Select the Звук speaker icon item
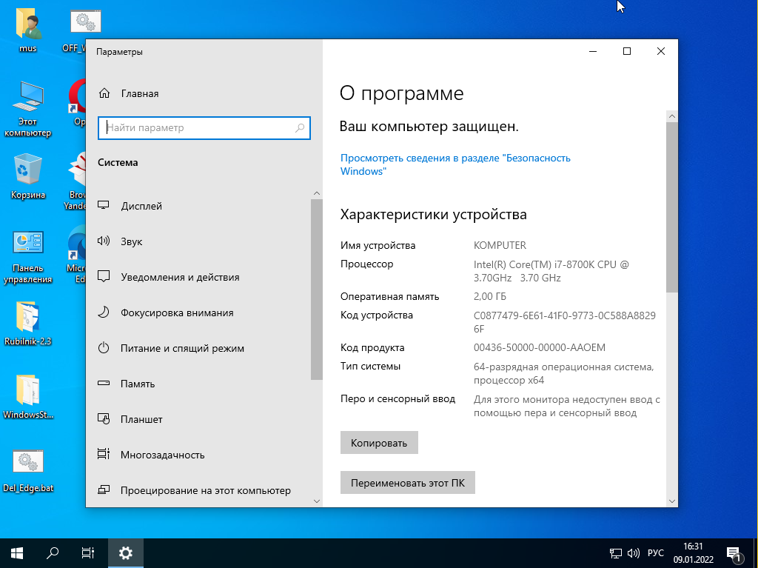 point(104,241)
